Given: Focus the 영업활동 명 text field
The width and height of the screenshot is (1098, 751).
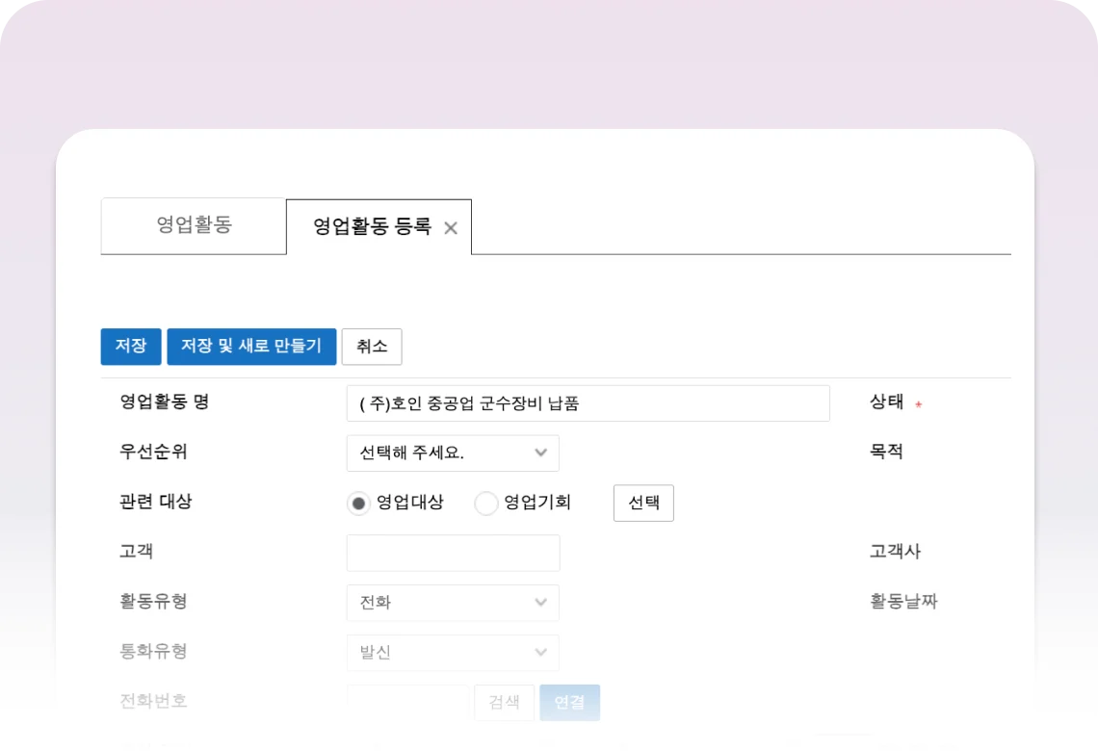Looking at the screenshot, I should [588, 403].
